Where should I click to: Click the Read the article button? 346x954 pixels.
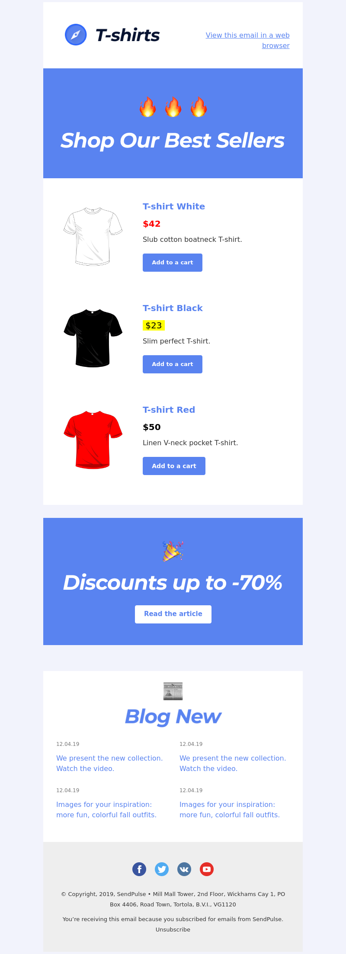[x=173, y=614]
